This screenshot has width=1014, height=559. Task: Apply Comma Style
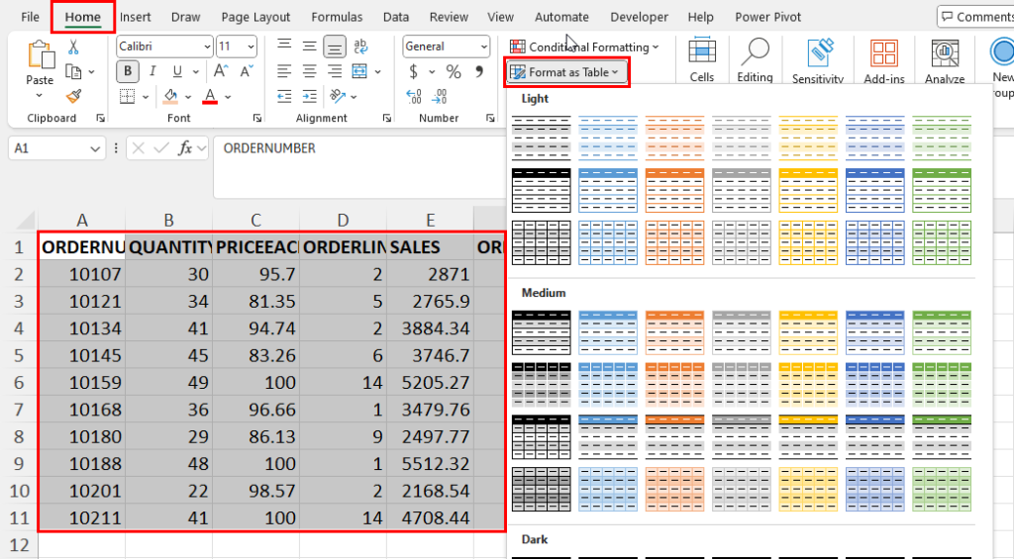pos(479,71)
